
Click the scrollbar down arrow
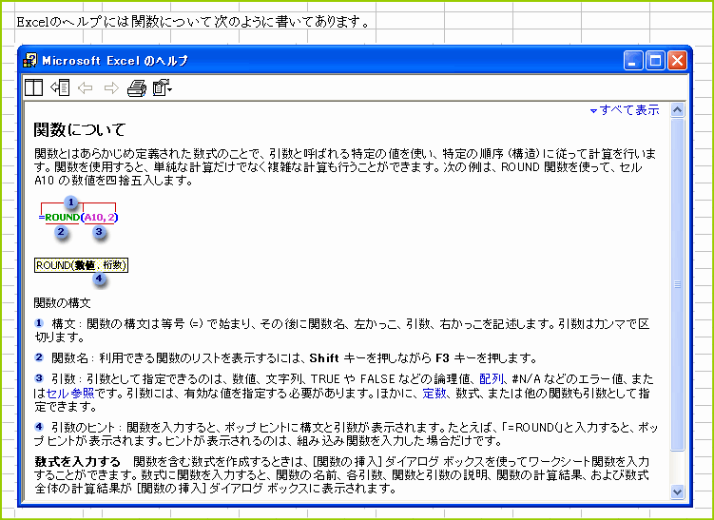(x=677, y=491)
